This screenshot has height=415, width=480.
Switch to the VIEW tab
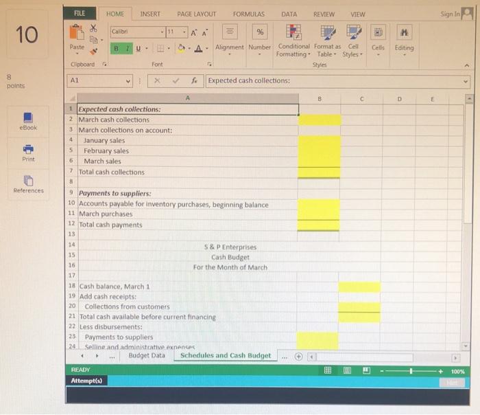point(357,14)
